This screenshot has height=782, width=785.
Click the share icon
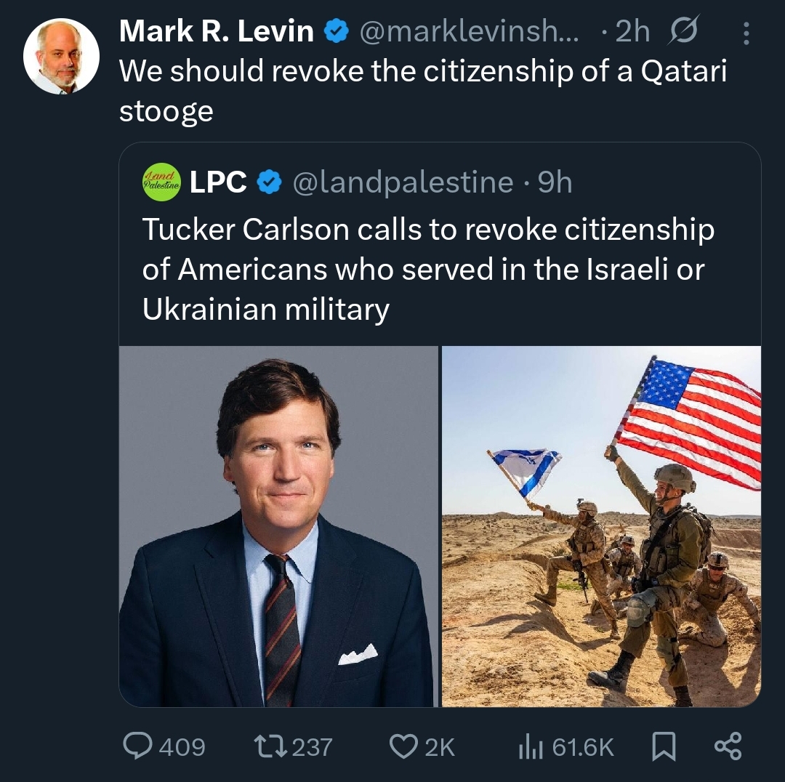tap(728, 746)
